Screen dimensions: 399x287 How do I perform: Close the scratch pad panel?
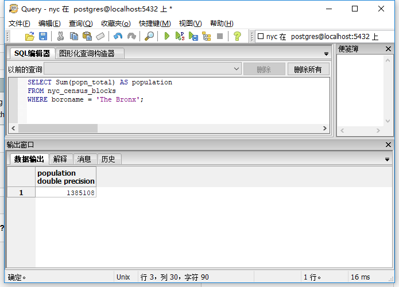coord(388,49)
